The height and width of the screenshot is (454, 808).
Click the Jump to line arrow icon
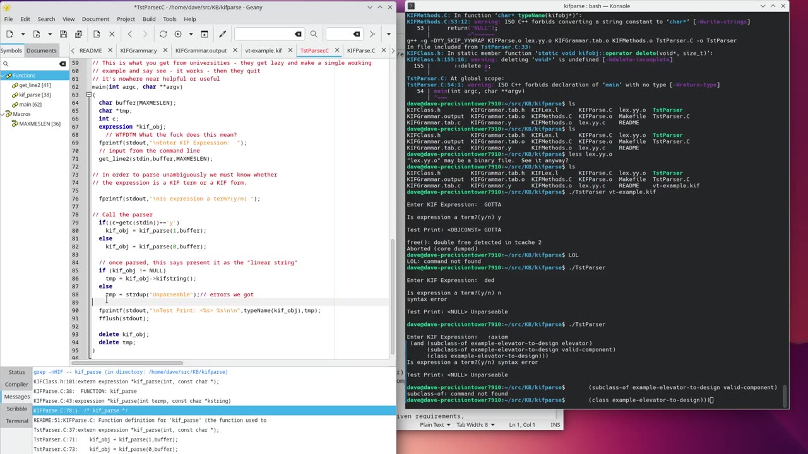372,34
